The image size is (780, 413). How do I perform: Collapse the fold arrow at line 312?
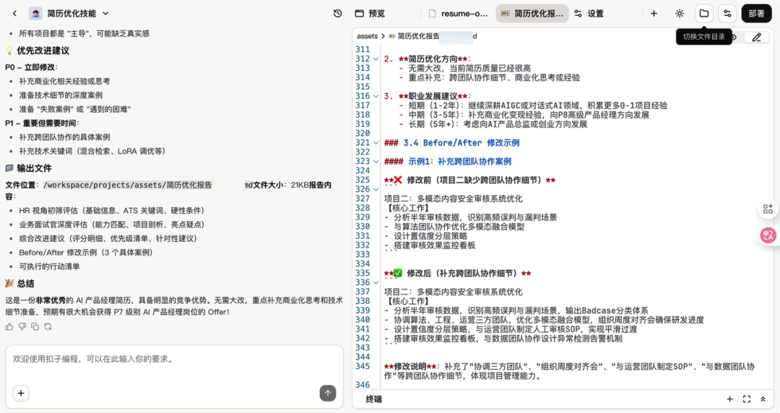[x=376, y=59]
